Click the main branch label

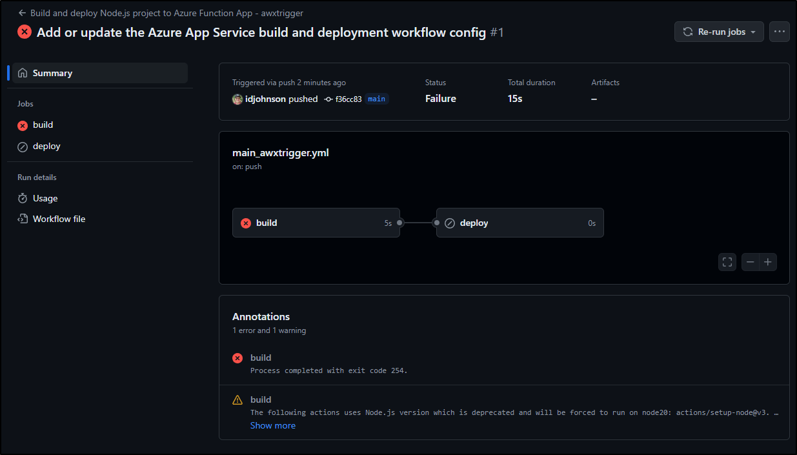[376, 99]
